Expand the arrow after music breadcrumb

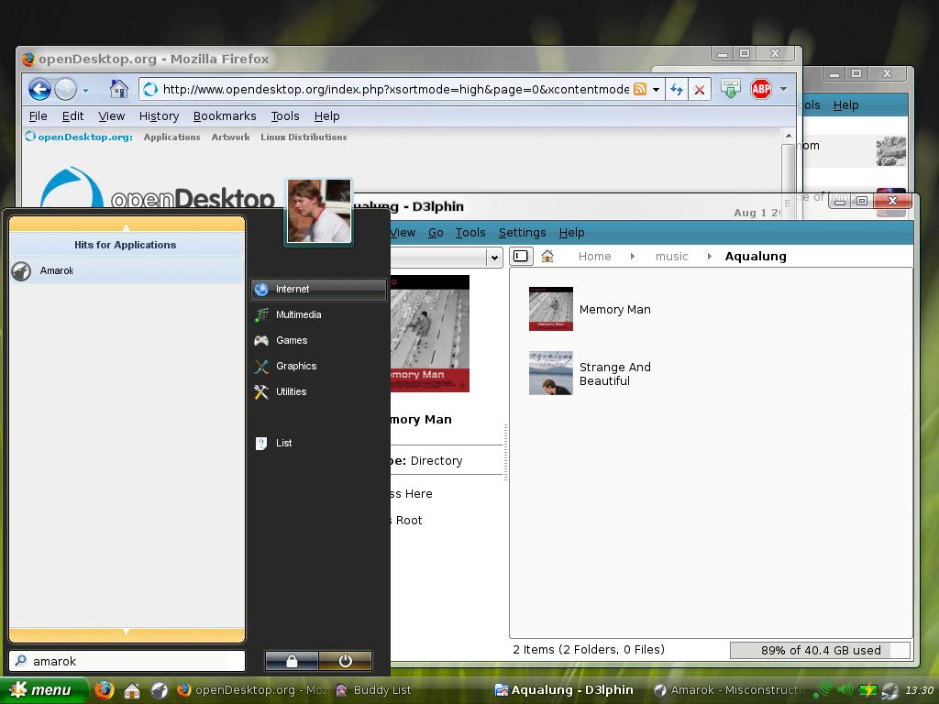(x=709, y=257)
